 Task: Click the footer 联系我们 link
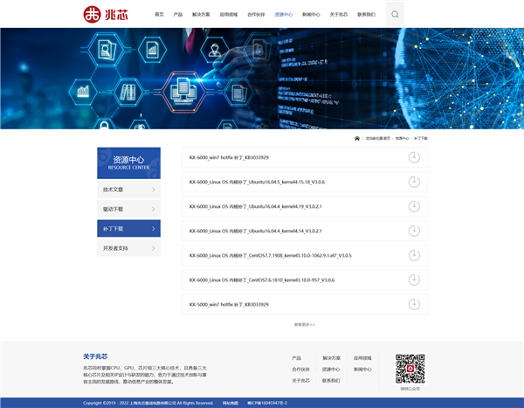331,381
